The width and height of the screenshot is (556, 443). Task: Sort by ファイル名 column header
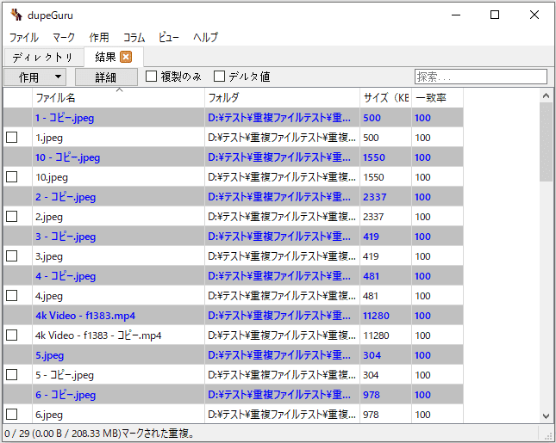[x=118, y=98]
